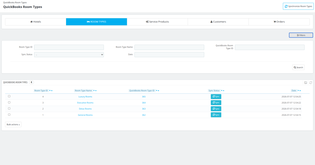Sort QuickBooks Room Type ID descending arrow
The width and height of the screenshot is (315, 165).
click(x=157, y=91)
